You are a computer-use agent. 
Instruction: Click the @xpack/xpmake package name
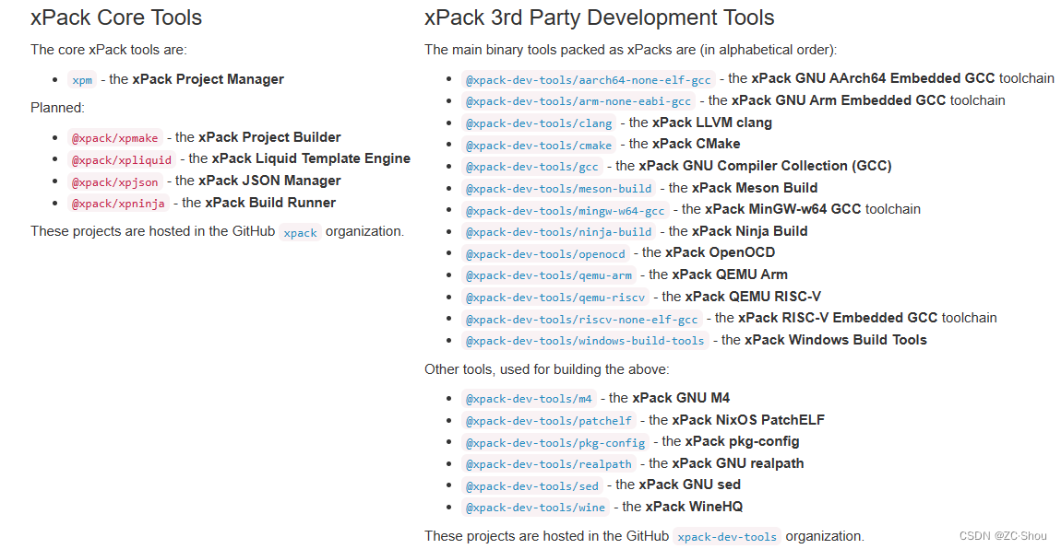(x=115, y=138)
